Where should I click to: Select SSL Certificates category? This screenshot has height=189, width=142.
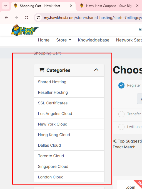69,103
